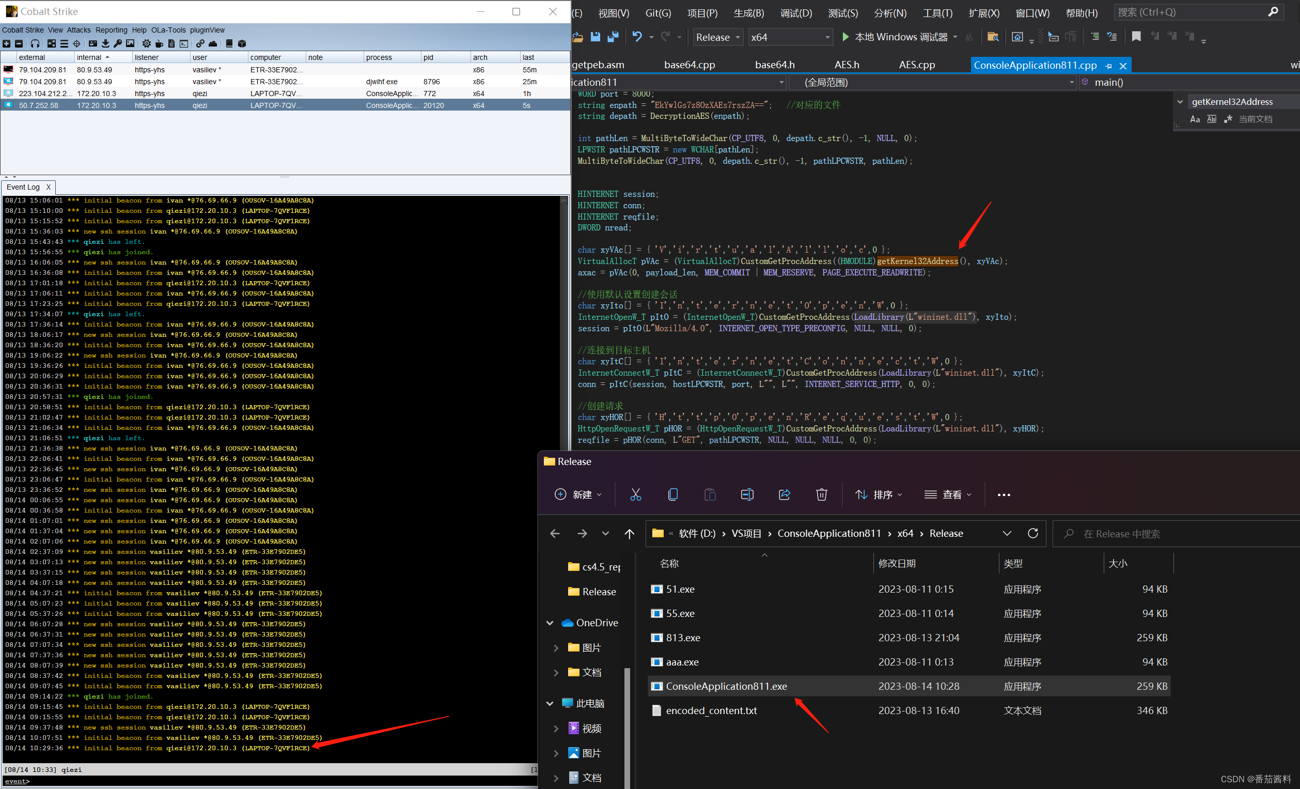
Task: Click the undo arrow icon
Action: pyautogui.click(x=637, y=37)
